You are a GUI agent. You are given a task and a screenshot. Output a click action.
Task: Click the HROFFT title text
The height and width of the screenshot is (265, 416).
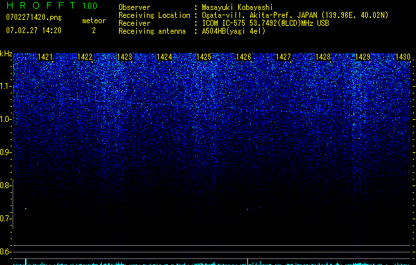(41, 5)
